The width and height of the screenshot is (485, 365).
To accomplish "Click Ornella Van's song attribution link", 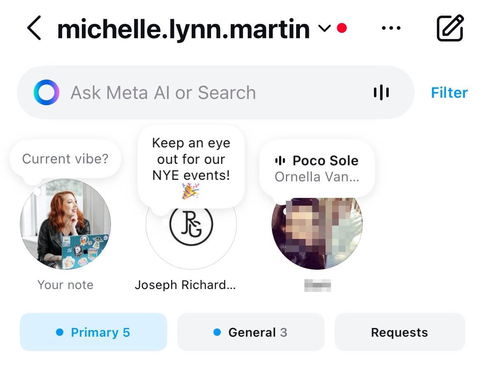I will 316,177.
